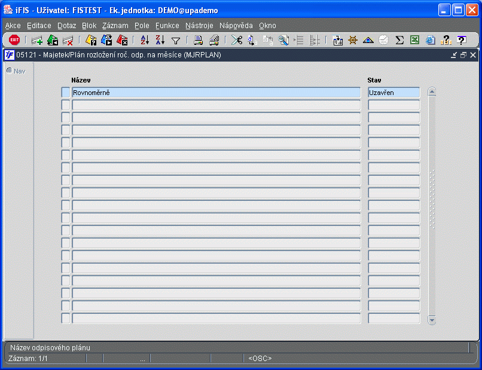
Task: Sort descending with the Z-A icon
Action: pyautogui.click(x=160, y=40)
